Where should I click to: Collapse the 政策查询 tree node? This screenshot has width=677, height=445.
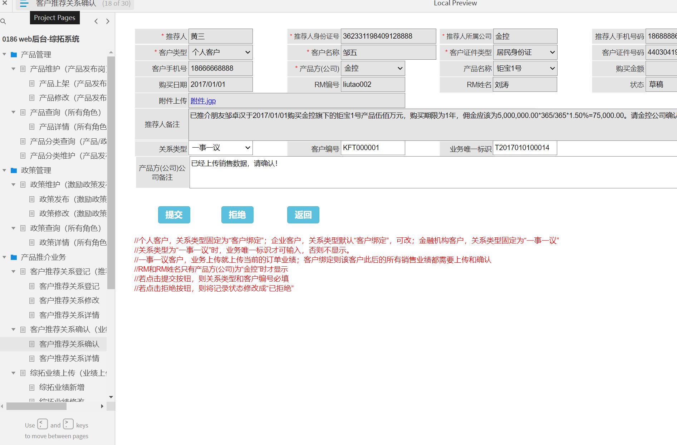click(x=13, y=228)
